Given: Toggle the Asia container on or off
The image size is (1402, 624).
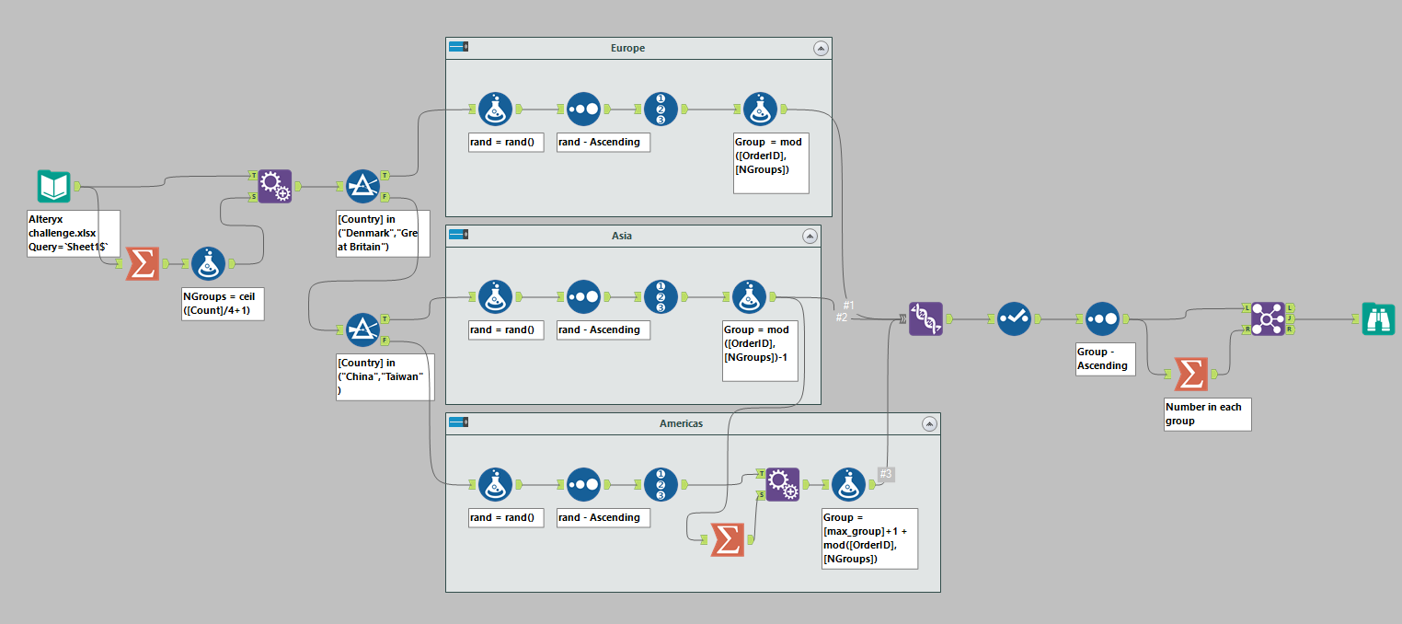Looking at the screenshot, I should [456, 235].
